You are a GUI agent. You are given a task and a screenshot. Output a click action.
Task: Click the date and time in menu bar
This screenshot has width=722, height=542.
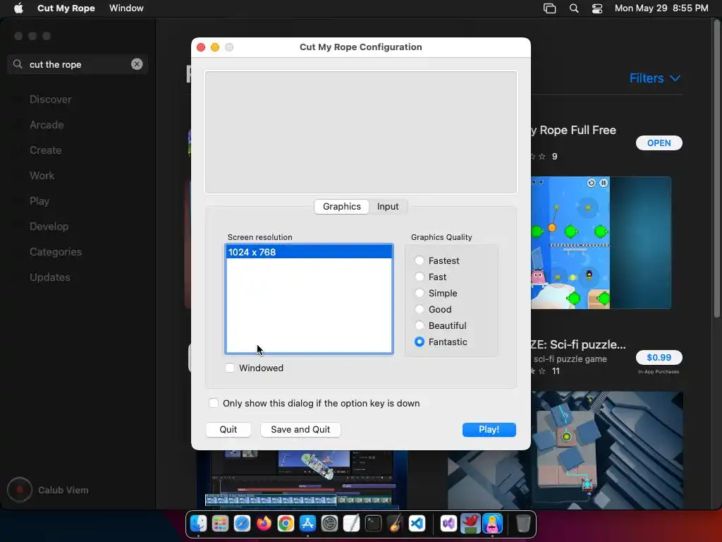click(661, 8)
